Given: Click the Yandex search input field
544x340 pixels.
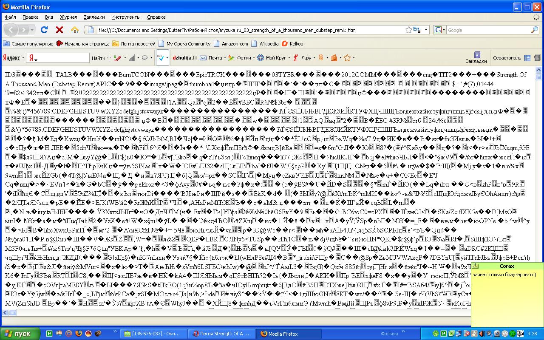Looking at the screenshot, I should (58, 58).
